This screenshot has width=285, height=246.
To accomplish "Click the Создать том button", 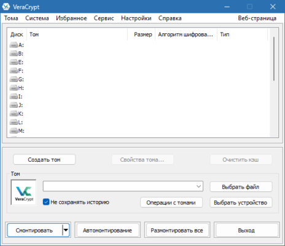I will pos(44,159).
